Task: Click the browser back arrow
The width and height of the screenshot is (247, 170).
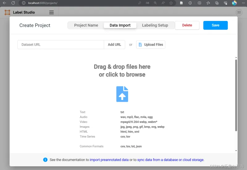Action: click(x=4, y=3)
